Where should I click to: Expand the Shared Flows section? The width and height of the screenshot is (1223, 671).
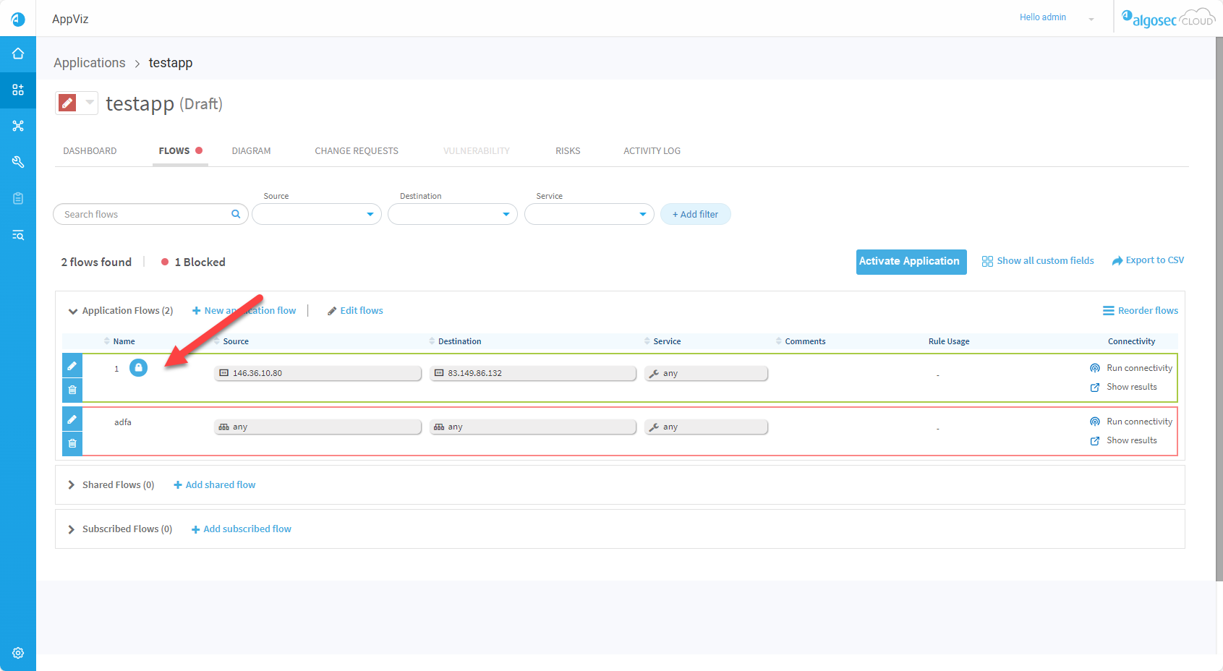(x=72, y=485)
